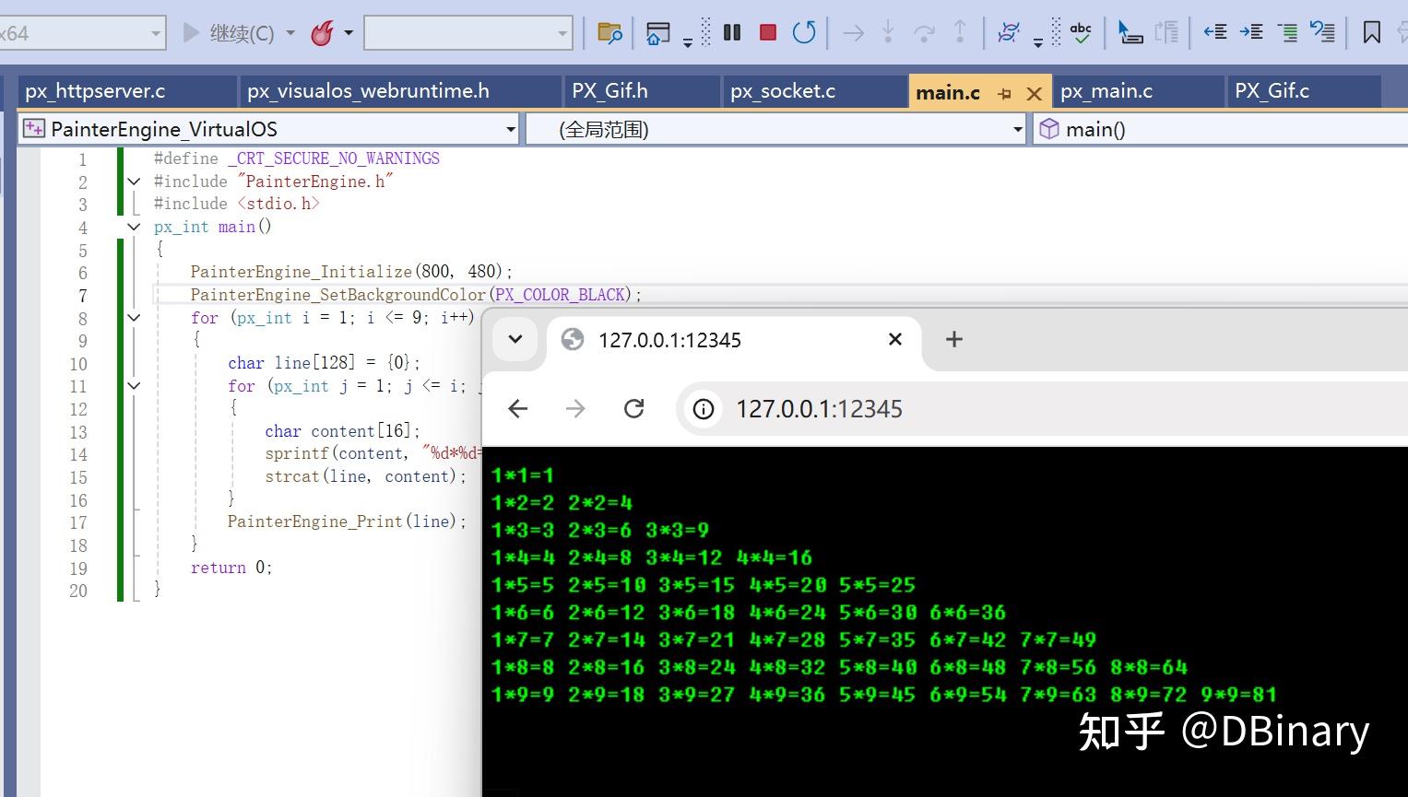Stop debugging with the red square
This screenshot has height=797, width=1408.
point(767,32)
